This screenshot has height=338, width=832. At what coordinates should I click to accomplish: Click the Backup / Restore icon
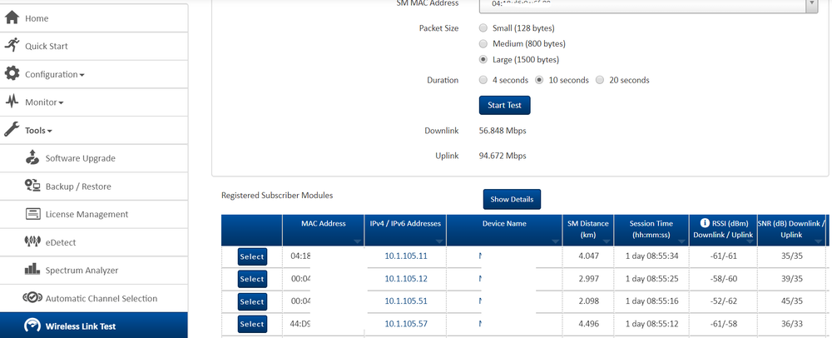[32, 186]
